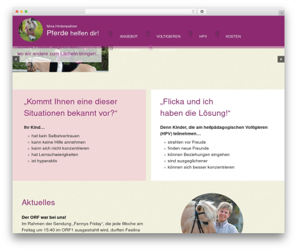
Task: Click the browser reload icon
Action: coord(193,11)
